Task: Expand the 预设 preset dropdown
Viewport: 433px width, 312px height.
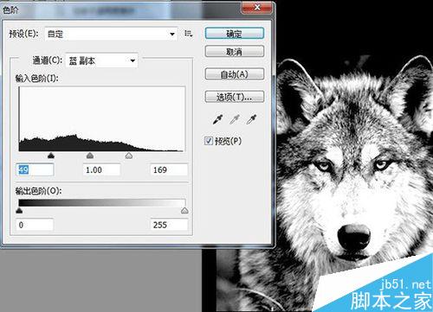Action: (x=111, y=34)
